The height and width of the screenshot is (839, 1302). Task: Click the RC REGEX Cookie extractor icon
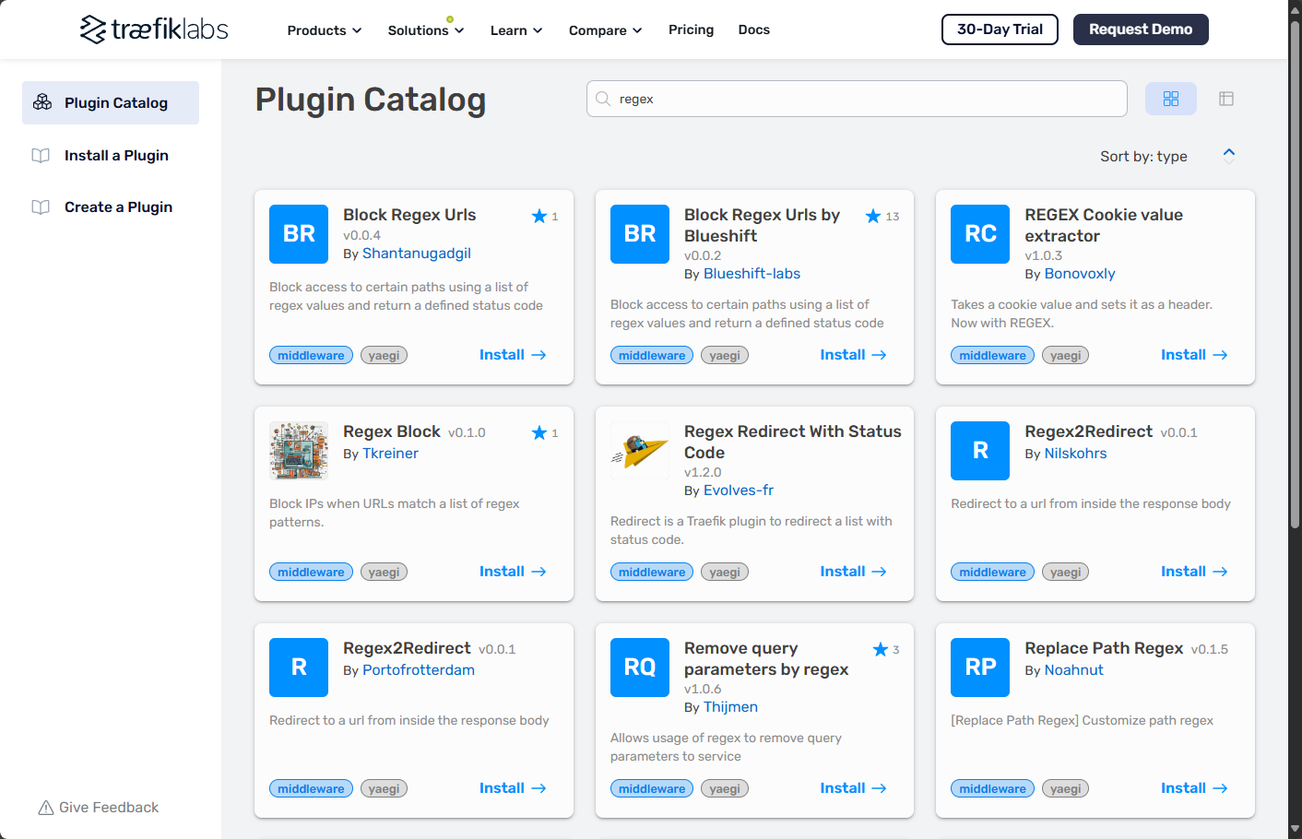pyautogui.click(x=980, y=234)
